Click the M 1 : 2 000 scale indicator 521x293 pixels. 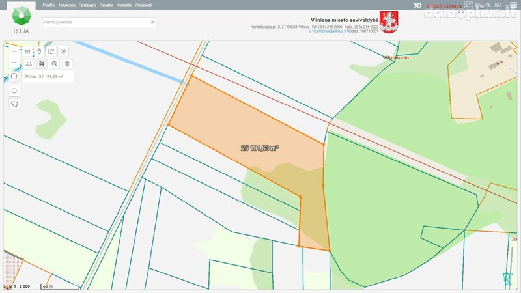(20, 286)
